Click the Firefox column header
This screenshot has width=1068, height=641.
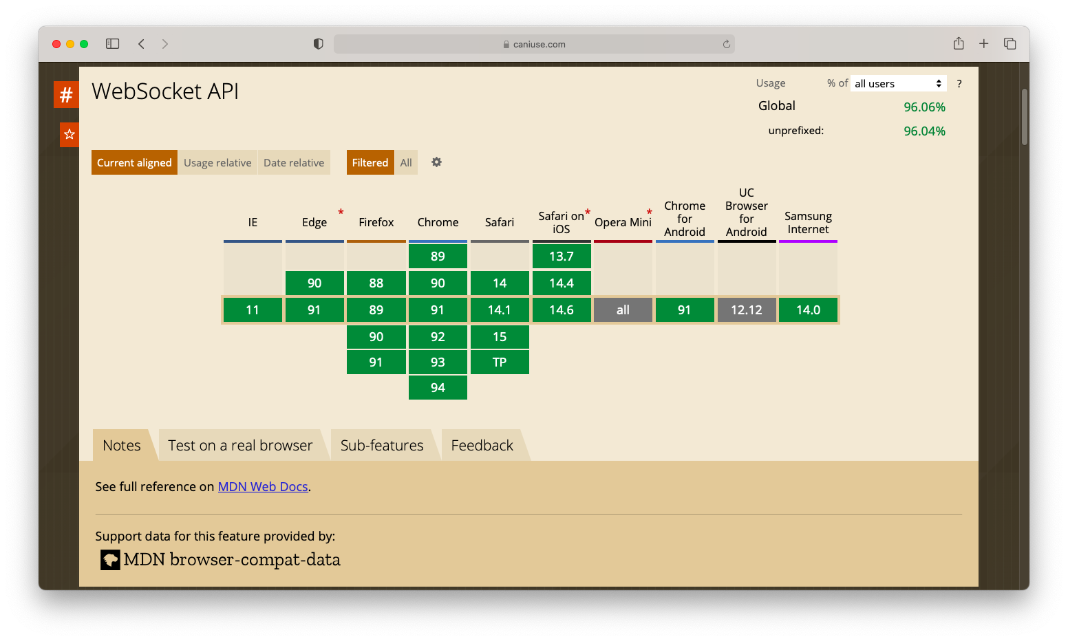376,222
